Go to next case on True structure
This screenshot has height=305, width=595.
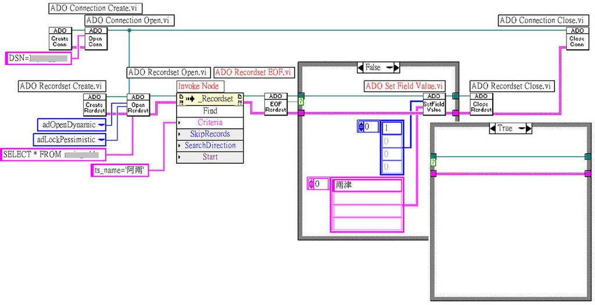(529, 128)
